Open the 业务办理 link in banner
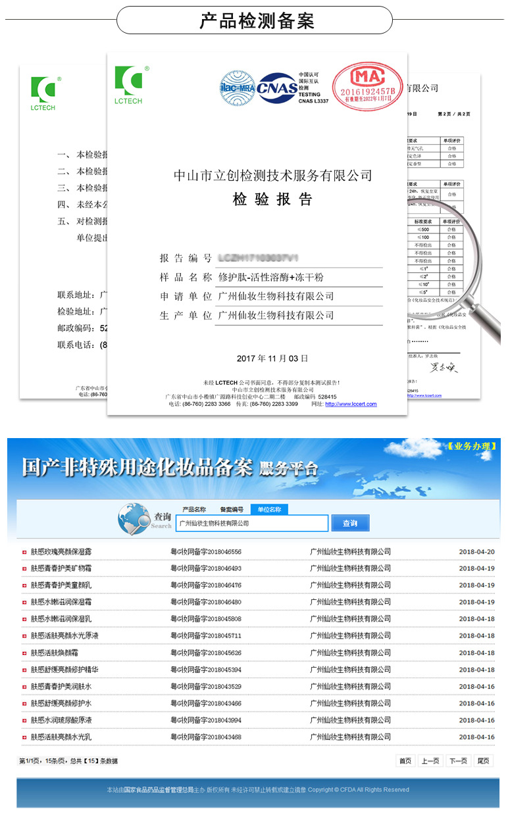Image resolution: width=508 pixels, height=813 pixels. (472, 447)
